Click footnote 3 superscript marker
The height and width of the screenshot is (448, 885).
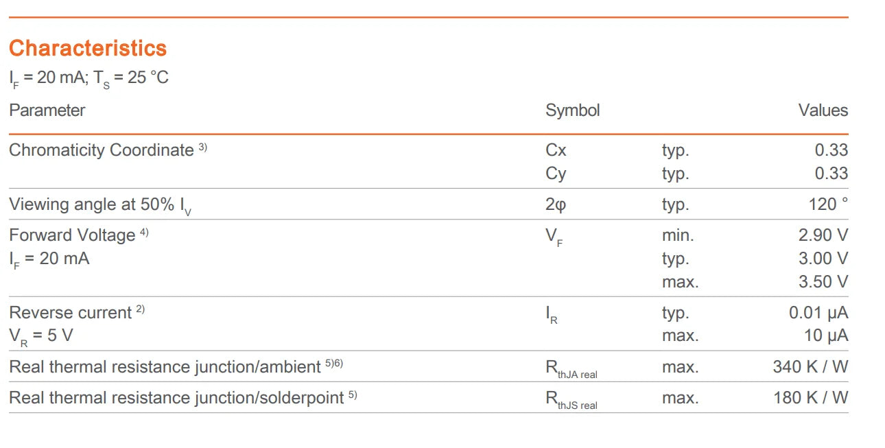pos(203,147)
